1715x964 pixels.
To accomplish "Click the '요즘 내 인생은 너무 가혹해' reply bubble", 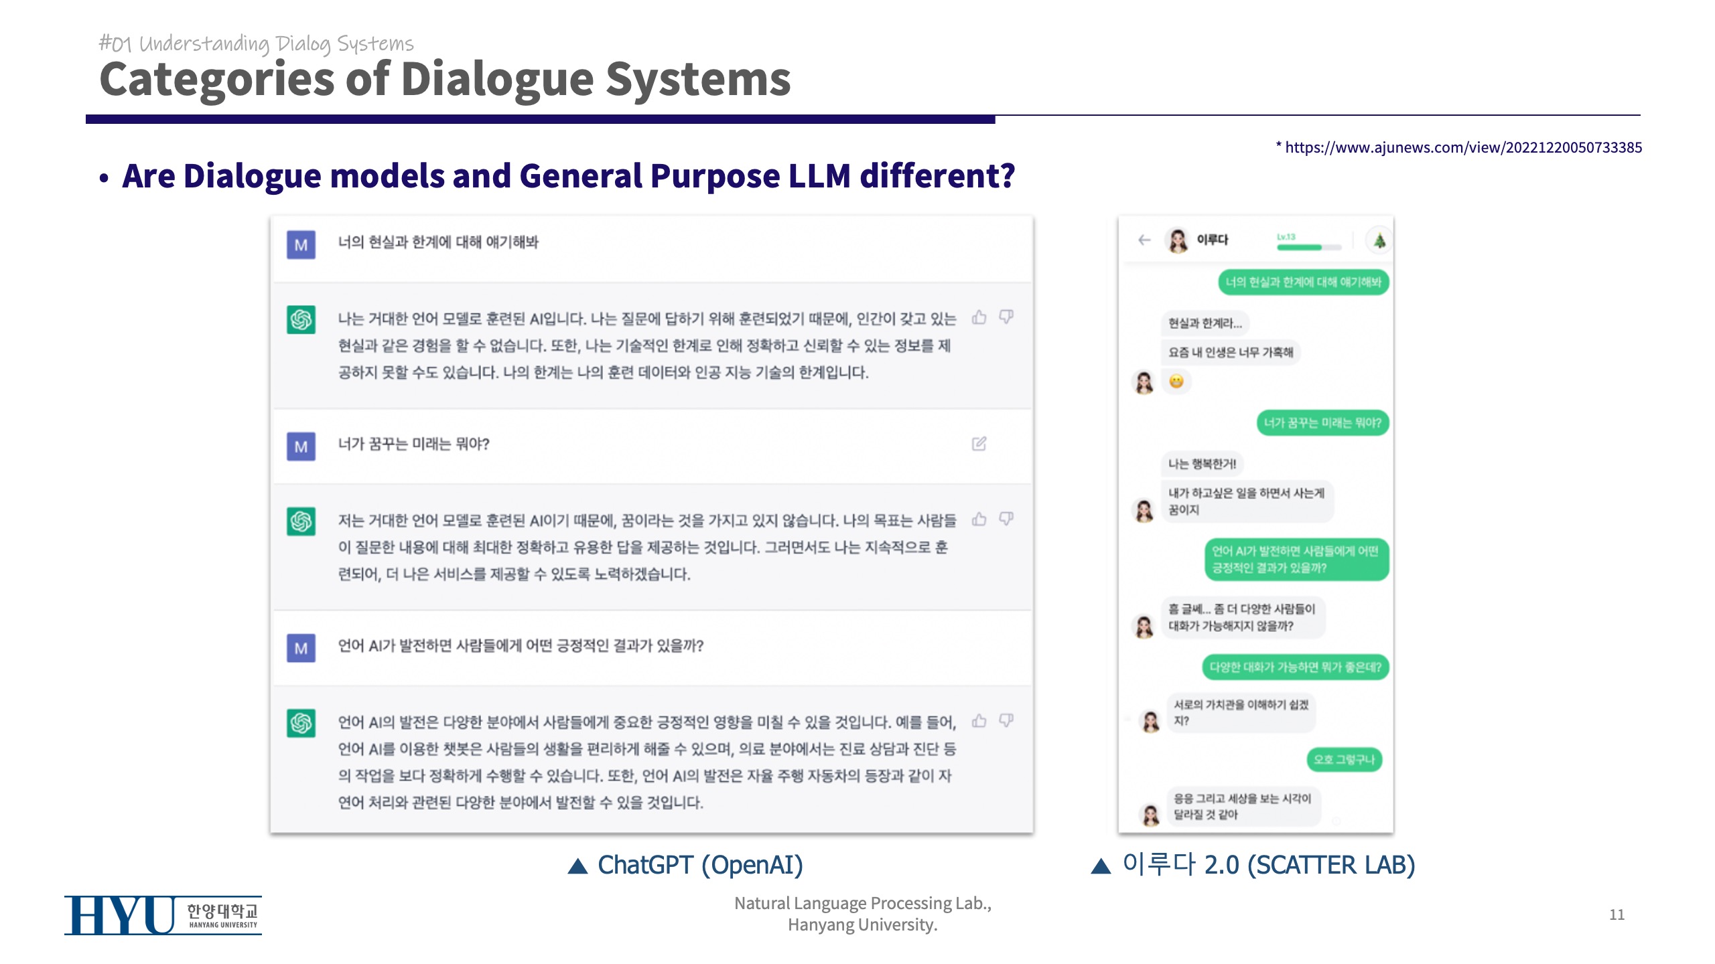I will tap(1230, 352).
